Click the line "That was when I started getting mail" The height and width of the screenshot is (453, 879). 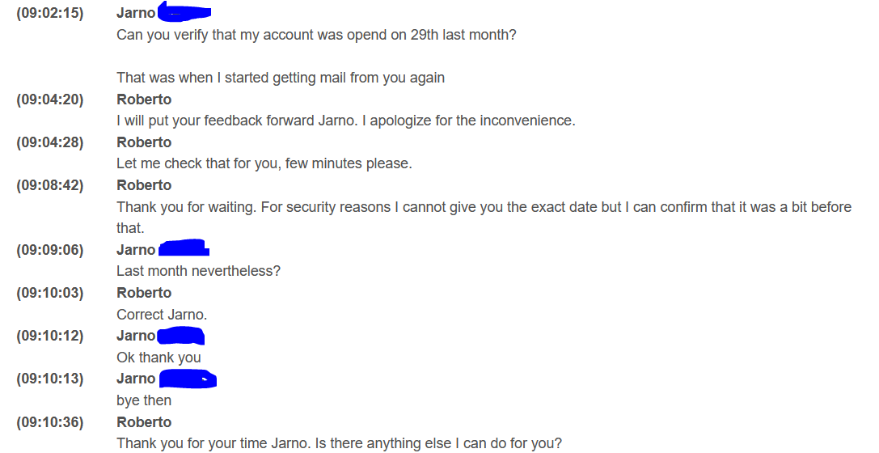click(281, 78)
